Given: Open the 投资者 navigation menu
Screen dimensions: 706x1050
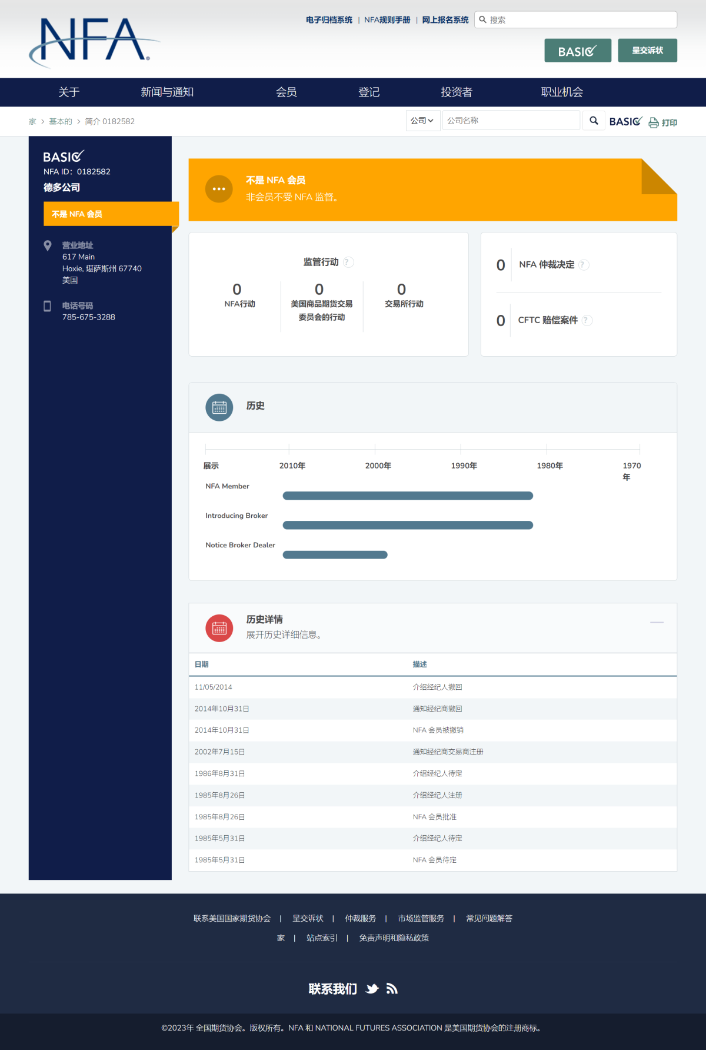Looking at the screenshot, I should coord(456,92).
